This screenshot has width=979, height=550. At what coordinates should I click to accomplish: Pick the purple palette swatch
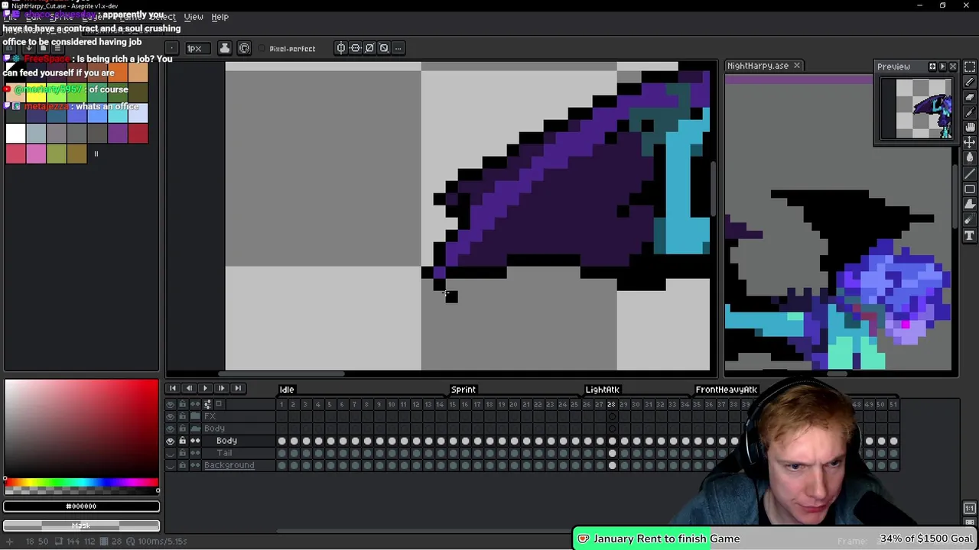click(117, 134)
